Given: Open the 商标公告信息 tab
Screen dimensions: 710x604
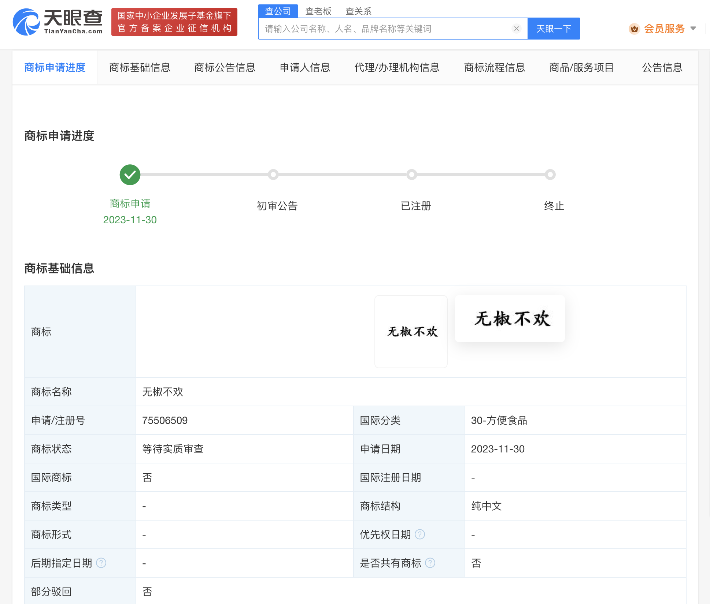Looking at the screenshot, I should [225, 68].
